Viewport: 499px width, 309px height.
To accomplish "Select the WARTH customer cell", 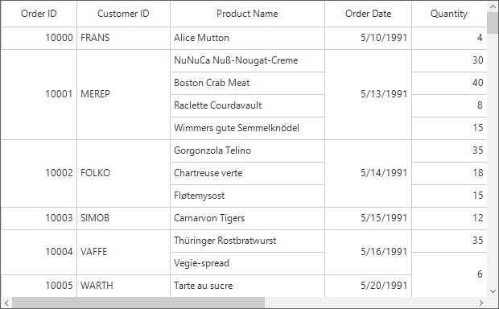I will (123, 286).
